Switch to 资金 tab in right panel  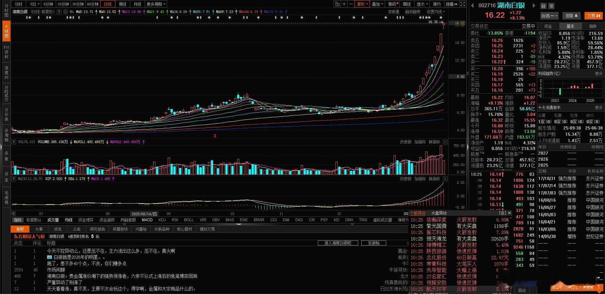coord(548,26)
